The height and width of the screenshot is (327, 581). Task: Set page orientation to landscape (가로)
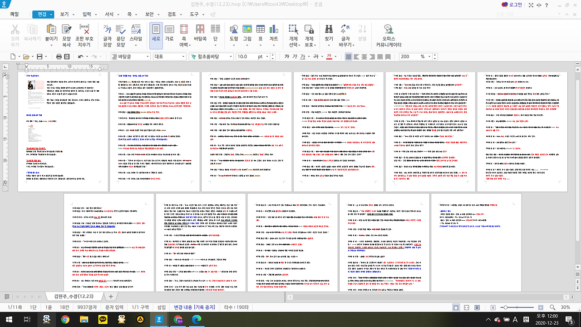point(169,35)
